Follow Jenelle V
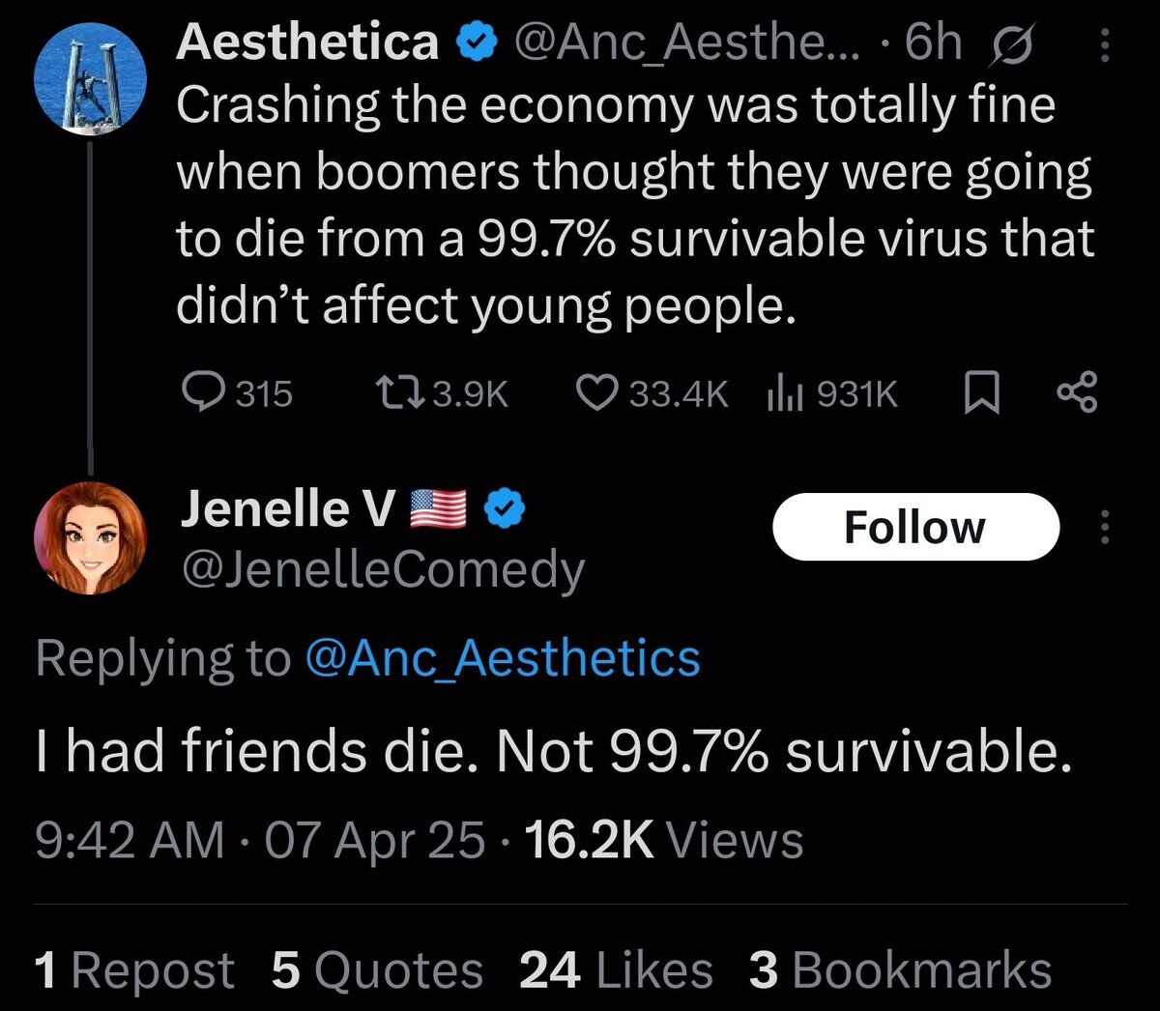The image size is (1160, 1011). coord(914,527)
